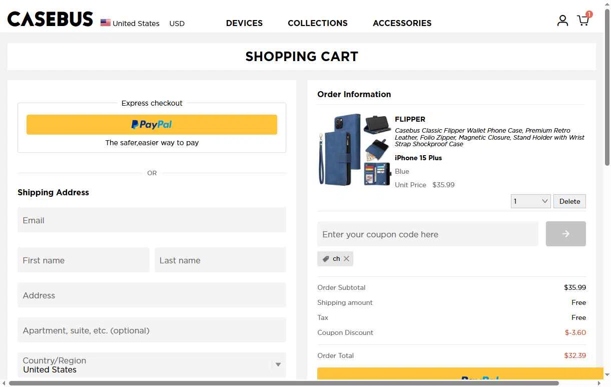Viewport: 611px width, 387px height.
Task: Select the Coupon Discount value $-3.60
Action: tap(575, 332)
